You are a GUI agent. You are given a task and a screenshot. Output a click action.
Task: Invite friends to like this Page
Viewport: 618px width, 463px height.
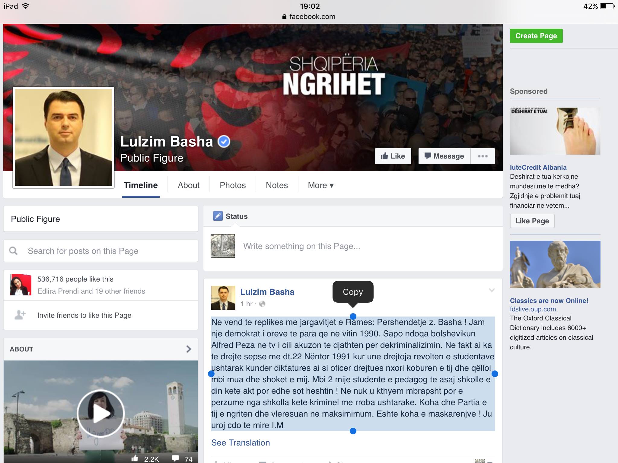84,315
